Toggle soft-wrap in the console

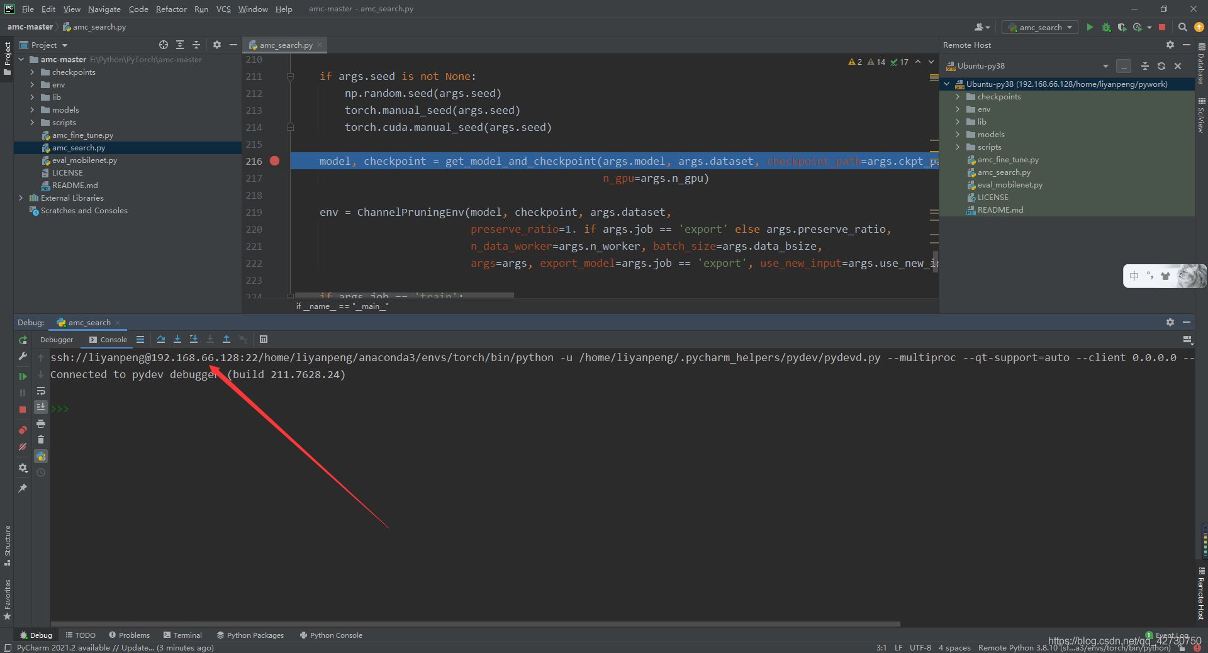[41, 391]
